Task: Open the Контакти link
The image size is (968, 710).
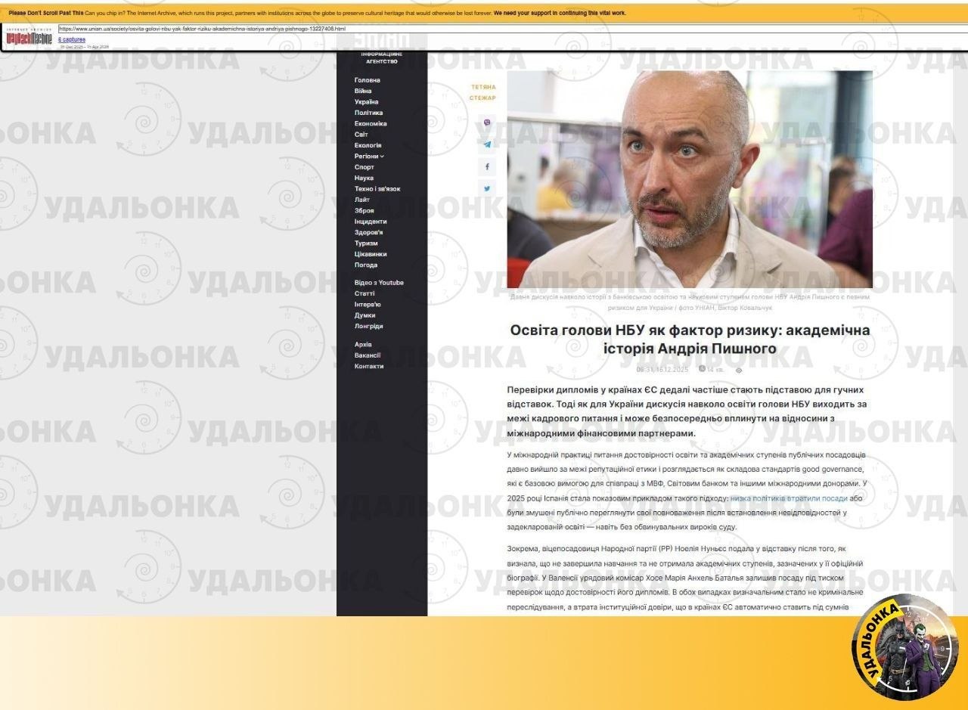Action: (369, 366)
